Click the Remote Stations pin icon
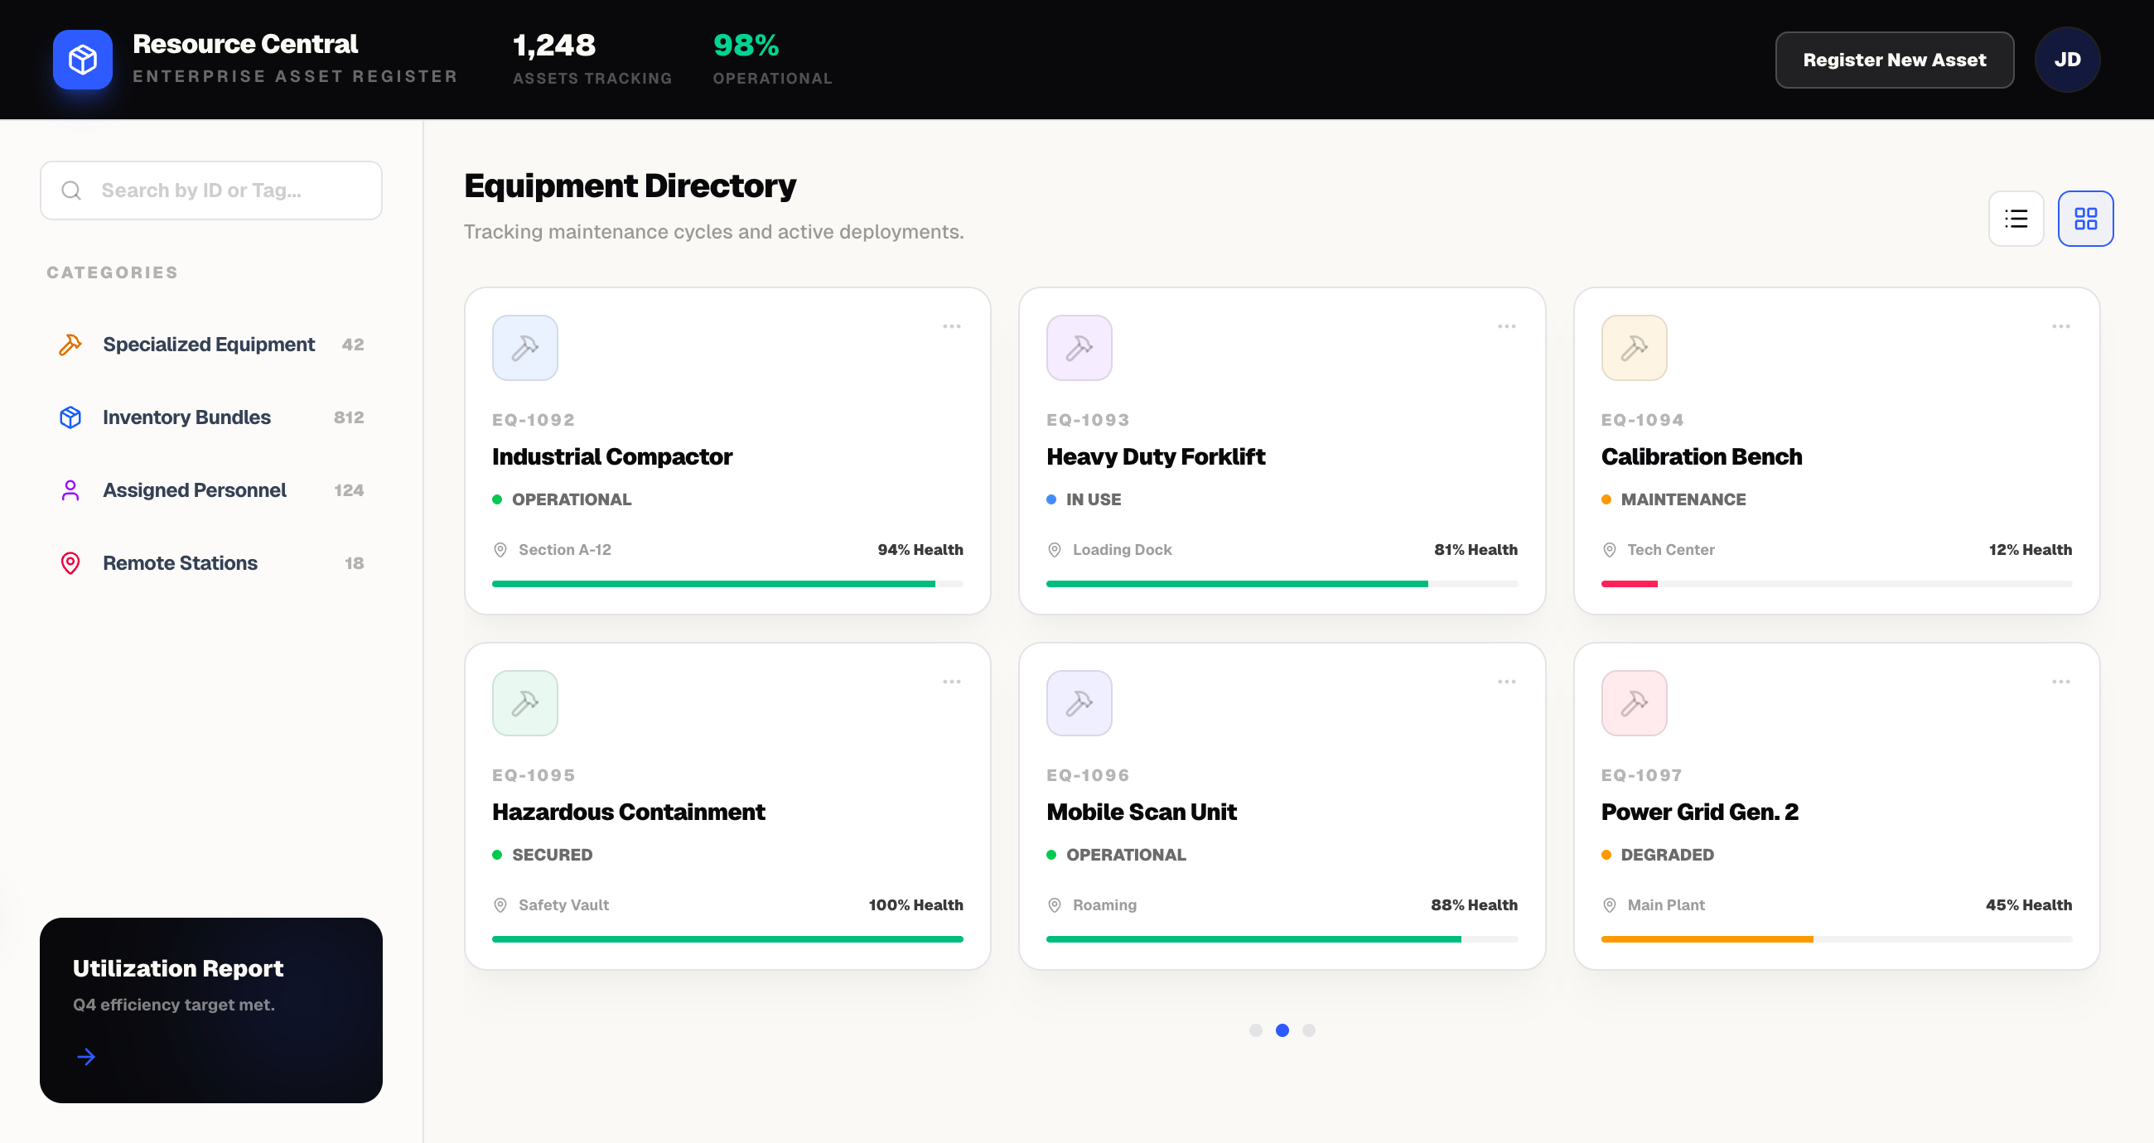This screenshot has height=1143, width=2154. (70, 562)
